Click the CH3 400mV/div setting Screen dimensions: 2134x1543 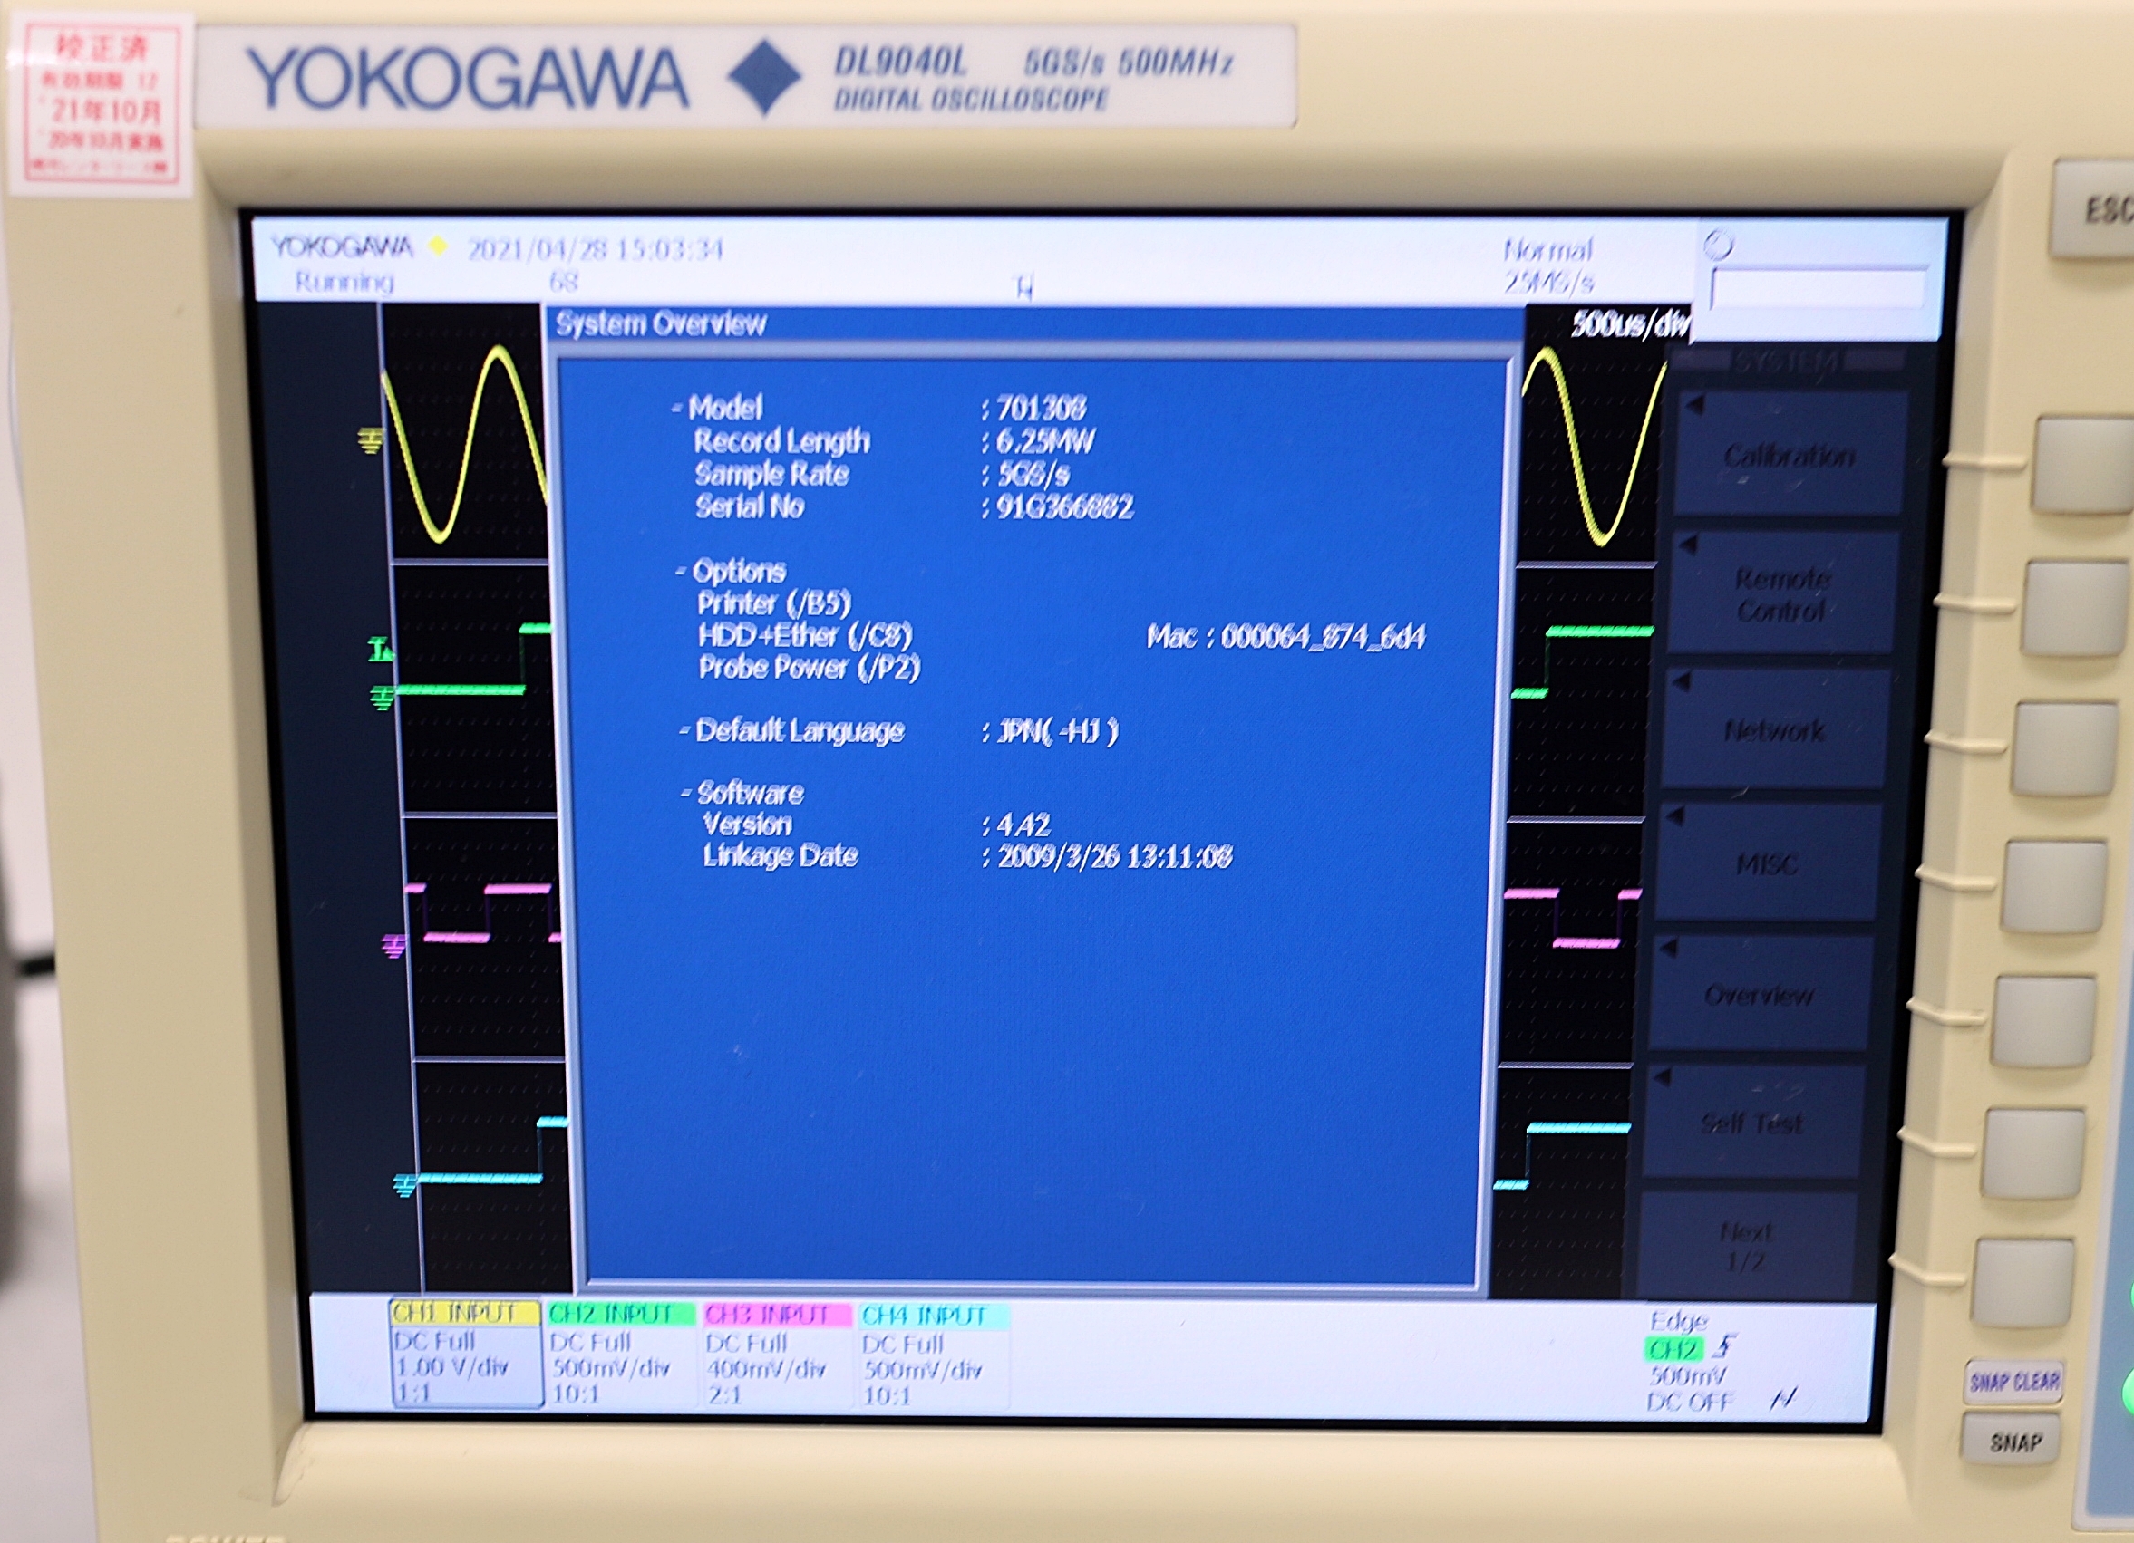point(766,1369)
